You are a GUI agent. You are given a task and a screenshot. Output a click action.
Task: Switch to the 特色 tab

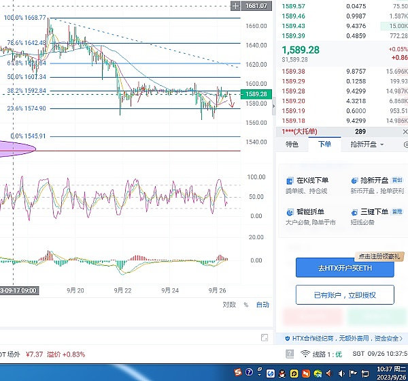pos(292,144)
